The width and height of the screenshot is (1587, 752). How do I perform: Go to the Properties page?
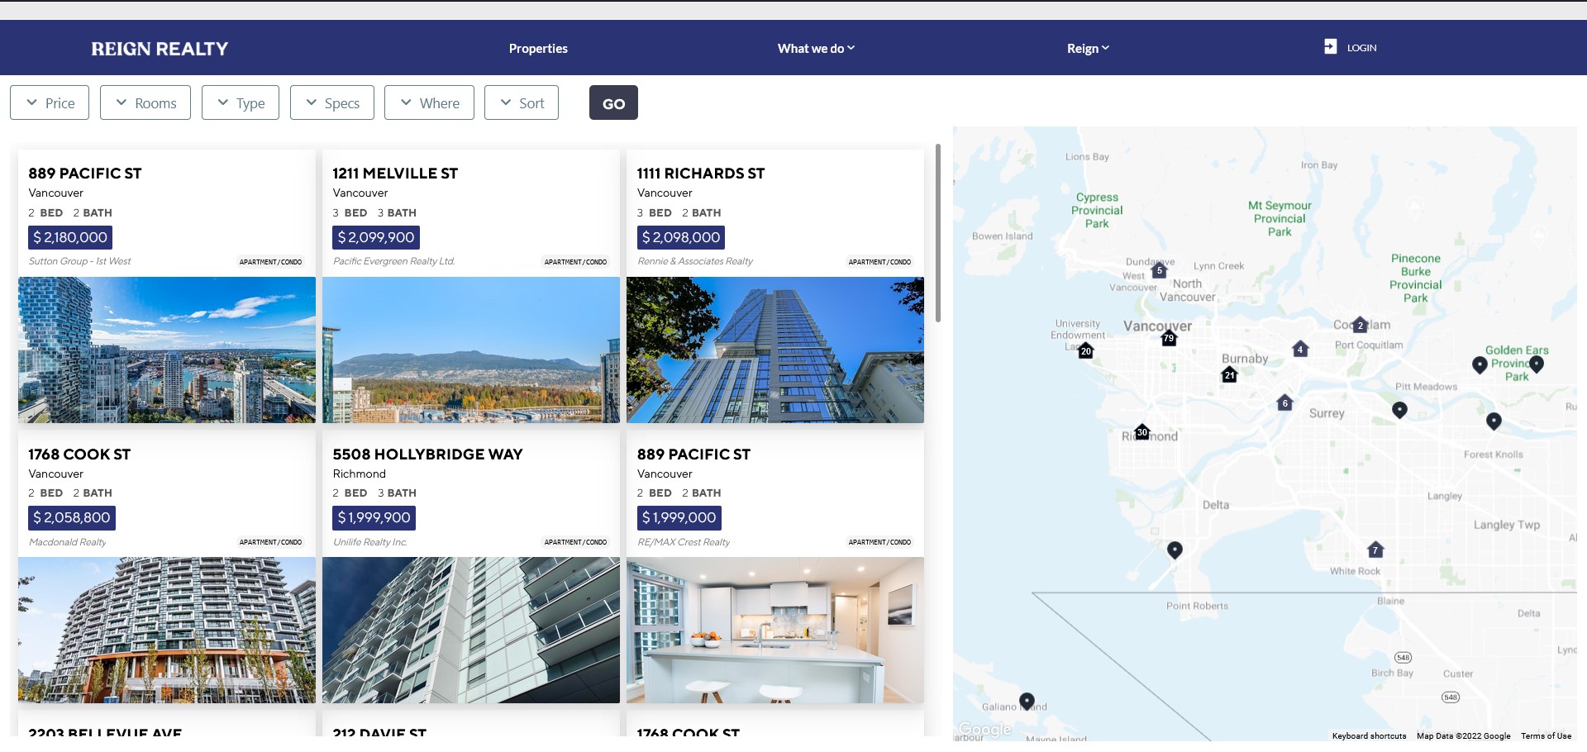(538, 48)
